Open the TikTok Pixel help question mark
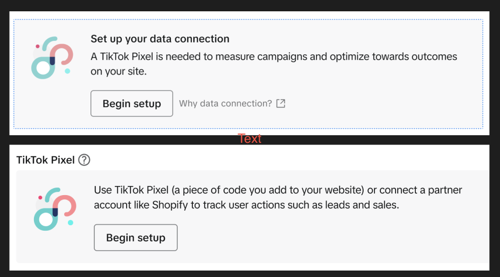 [84, 160]
